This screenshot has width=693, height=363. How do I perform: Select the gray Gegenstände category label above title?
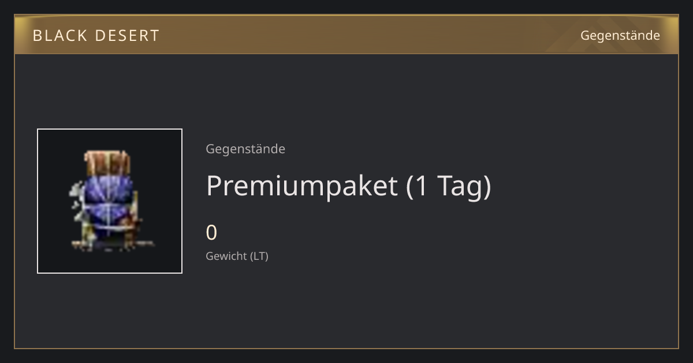point(245,149)
